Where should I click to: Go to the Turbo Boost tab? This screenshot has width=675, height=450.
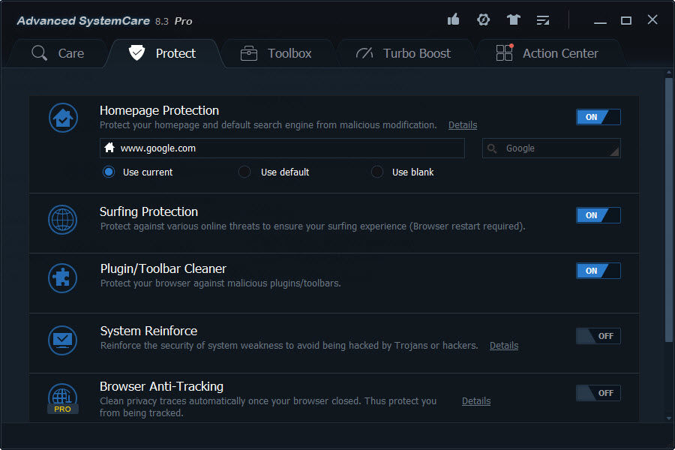tap(405, 53)
